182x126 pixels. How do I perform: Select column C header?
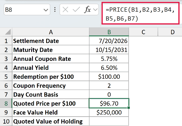pos(143,32)
